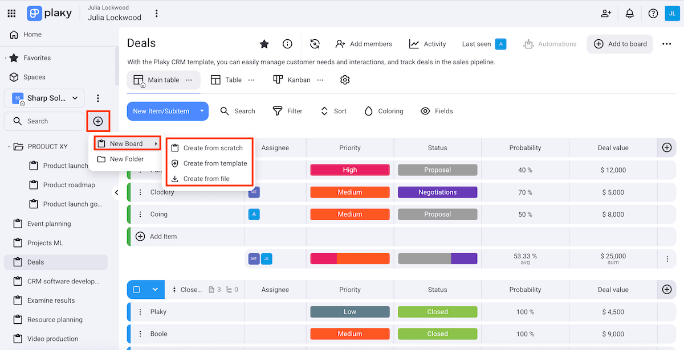
Task: Click the invite member icon in the top bar
Action: (x=606, y=13)
